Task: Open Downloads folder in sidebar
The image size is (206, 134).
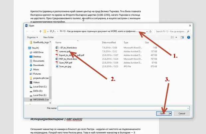Action: [39, 65]
